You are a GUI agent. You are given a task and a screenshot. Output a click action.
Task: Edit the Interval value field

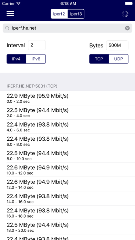point(37,45)
